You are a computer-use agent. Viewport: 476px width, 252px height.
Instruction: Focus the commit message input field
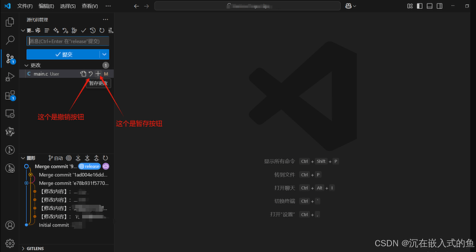[x=68, y=41]
